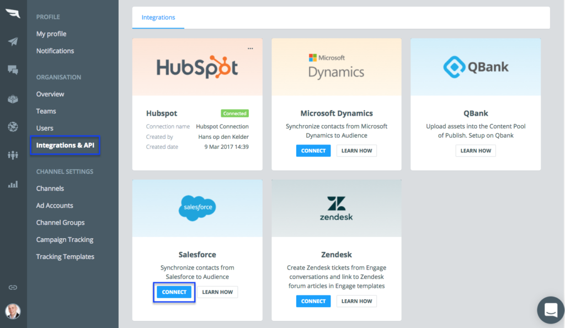Open the Audience people icon
This screenshot has width=565, height=328.
pos(13,155)
